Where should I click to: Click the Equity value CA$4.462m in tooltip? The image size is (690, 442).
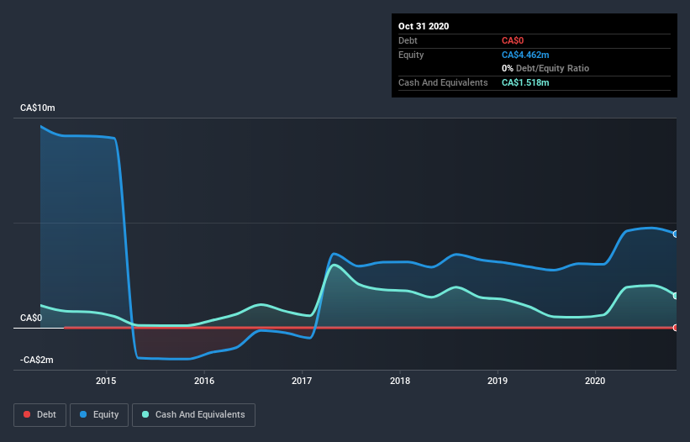pyautogui.click(x=525, y=55)
